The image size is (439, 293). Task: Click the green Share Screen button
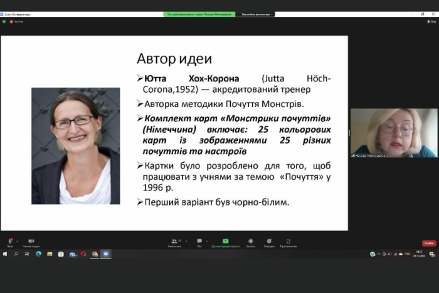coord(226,242)
